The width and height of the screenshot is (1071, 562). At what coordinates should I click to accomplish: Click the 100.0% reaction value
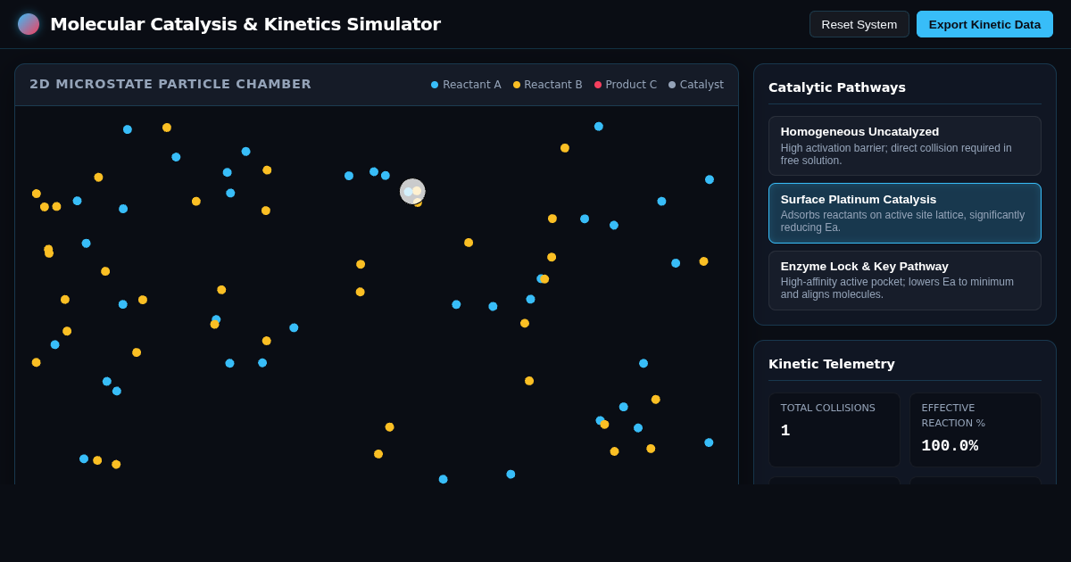[950, 445]
